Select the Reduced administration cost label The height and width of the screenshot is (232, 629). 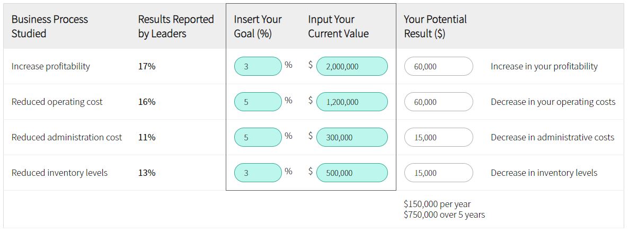[x=67, y=137]
